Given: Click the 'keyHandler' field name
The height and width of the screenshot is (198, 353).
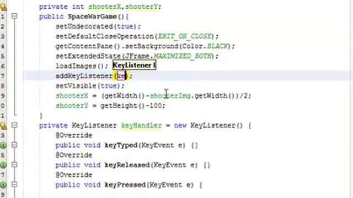Looking at the screenshot, I should point(141,125).
